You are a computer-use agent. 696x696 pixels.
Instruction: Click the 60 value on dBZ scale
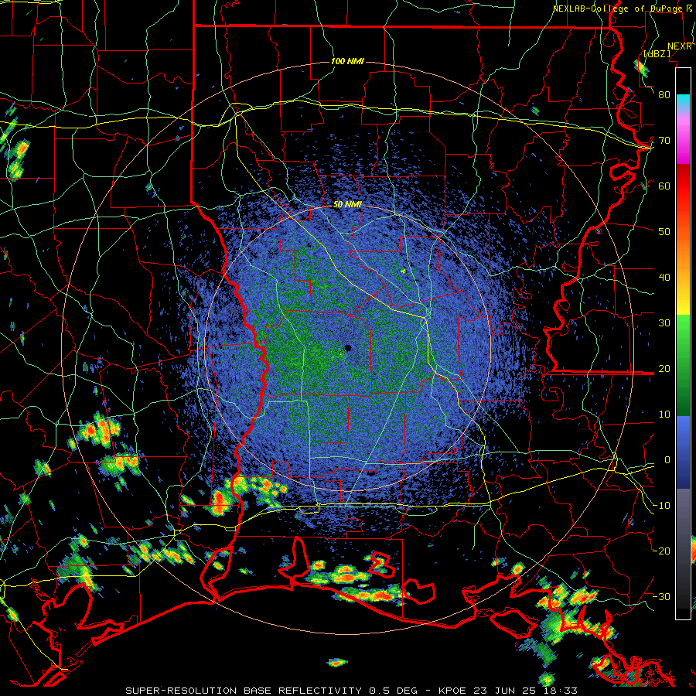tap(664, 186)
